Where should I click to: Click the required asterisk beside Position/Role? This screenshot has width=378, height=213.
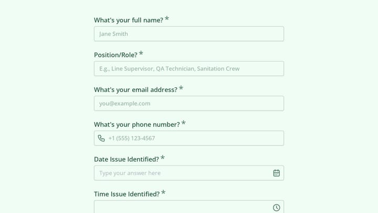point(141,53)
